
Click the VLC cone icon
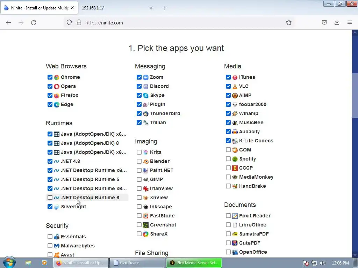235,87
